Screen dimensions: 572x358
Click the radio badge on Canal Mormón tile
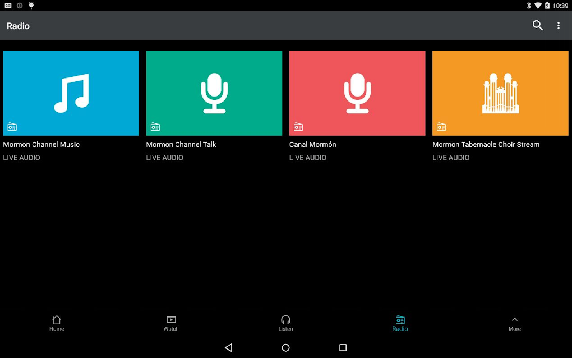pos(298,127)
